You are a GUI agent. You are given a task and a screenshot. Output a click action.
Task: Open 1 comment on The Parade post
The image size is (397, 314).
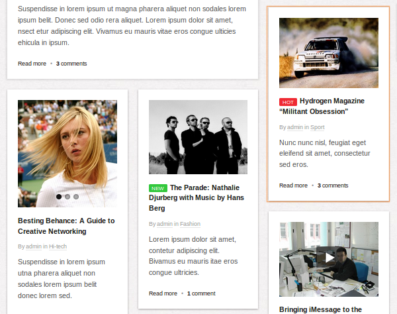point(201,293)
